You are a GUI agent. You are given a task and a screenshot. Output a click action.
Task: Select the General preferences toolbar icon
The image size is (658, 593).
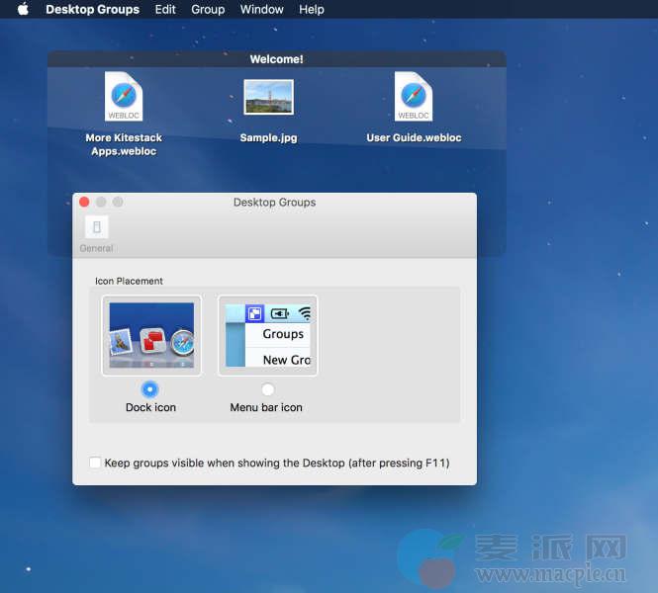point(96,228)
